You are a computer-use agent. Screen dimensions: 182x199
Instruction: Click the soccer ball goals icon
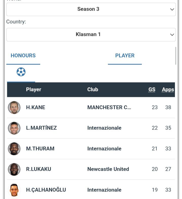[x=21, y=72]
